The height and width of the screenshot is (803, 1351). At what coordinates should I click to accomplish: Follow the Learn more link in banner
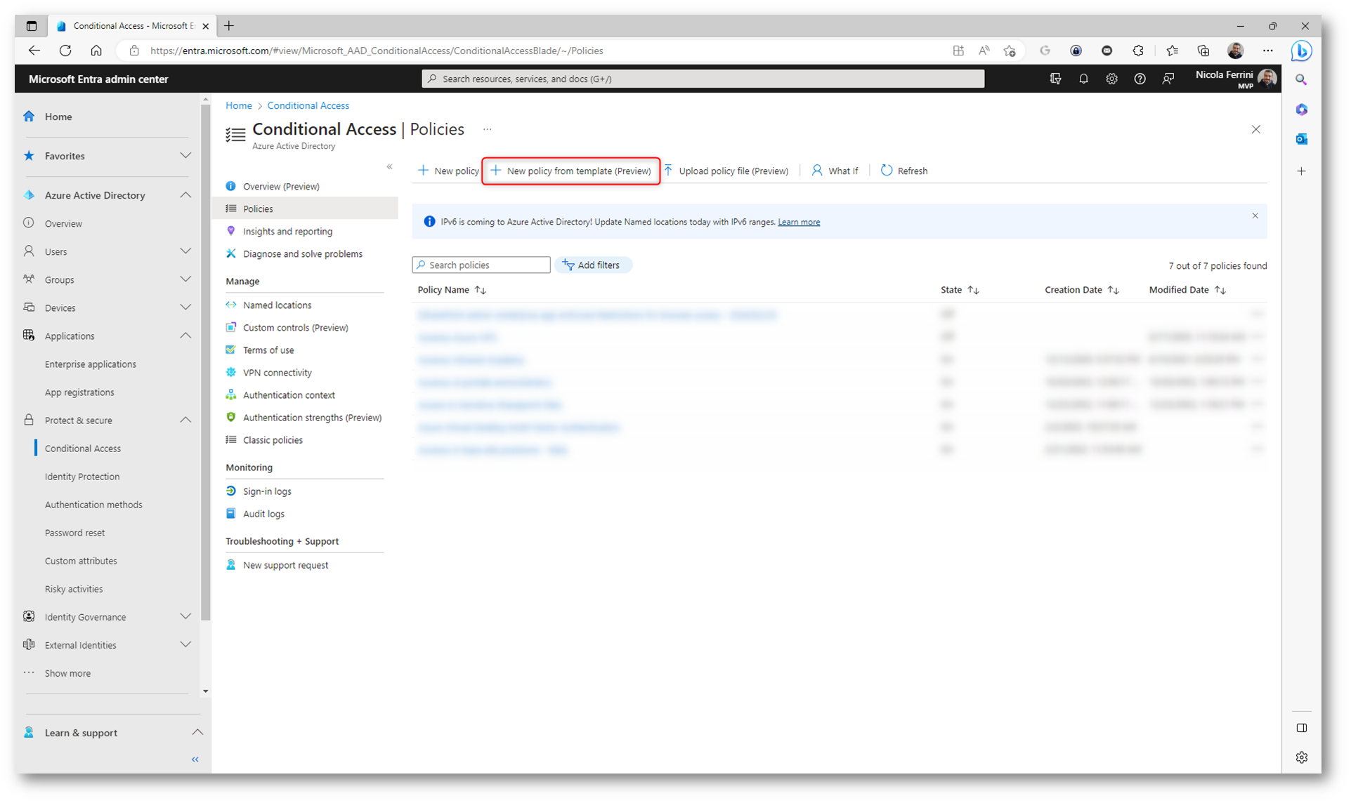click(x=799, y=222)
